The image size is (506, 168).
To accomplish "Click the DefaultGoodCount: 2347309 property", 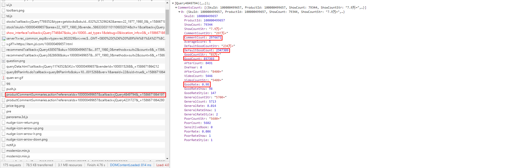I will pos(206,50).
